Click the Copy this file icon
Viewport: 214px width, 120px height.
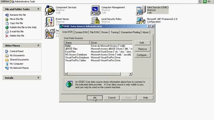point(7,23)
